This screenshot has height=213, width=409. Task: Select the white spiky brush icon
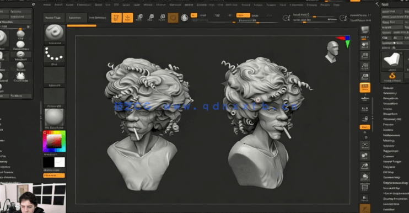(20, 77)
